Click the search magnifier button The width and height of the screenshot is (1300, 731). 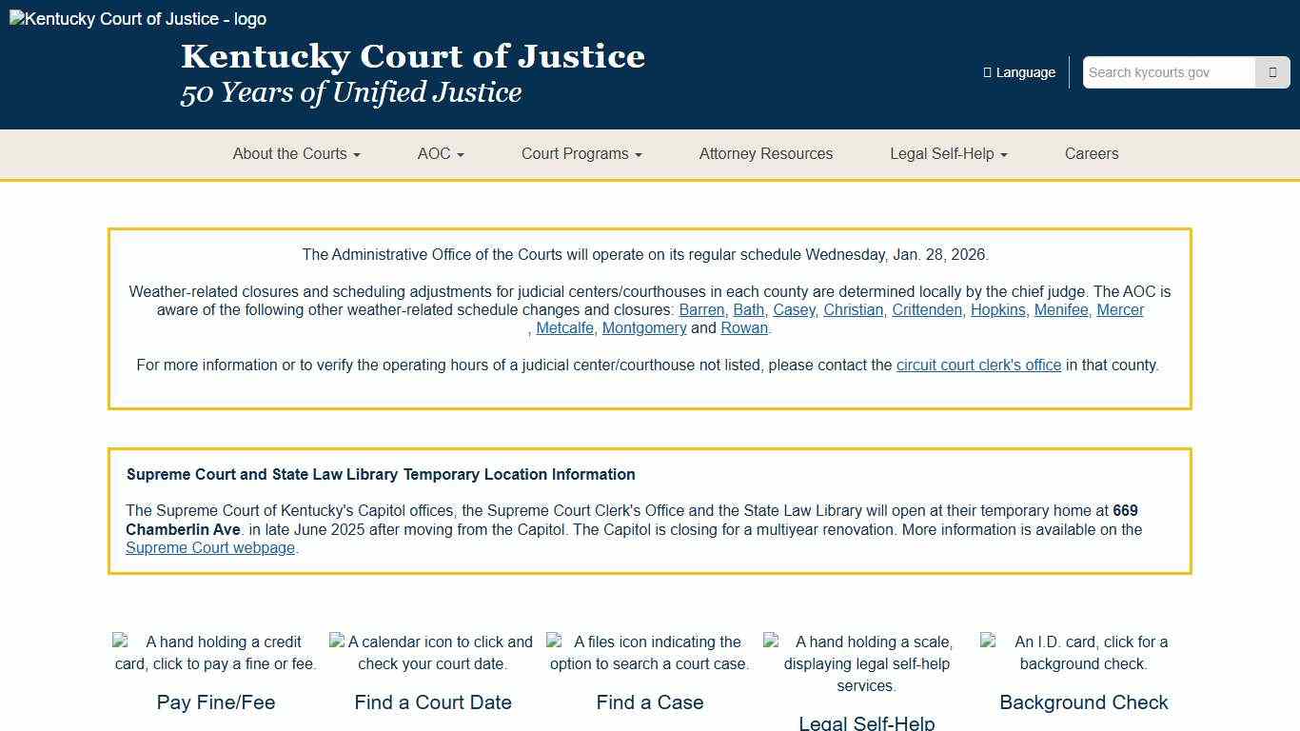pyautogui.click(x=1272, y=72)
